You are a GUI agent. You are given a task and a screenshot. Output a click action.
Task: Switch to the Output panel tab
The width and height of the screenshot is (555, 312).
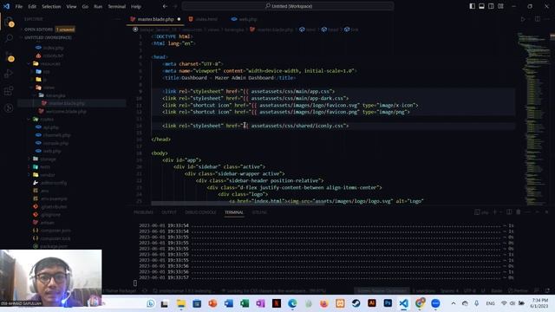[169, 212]
